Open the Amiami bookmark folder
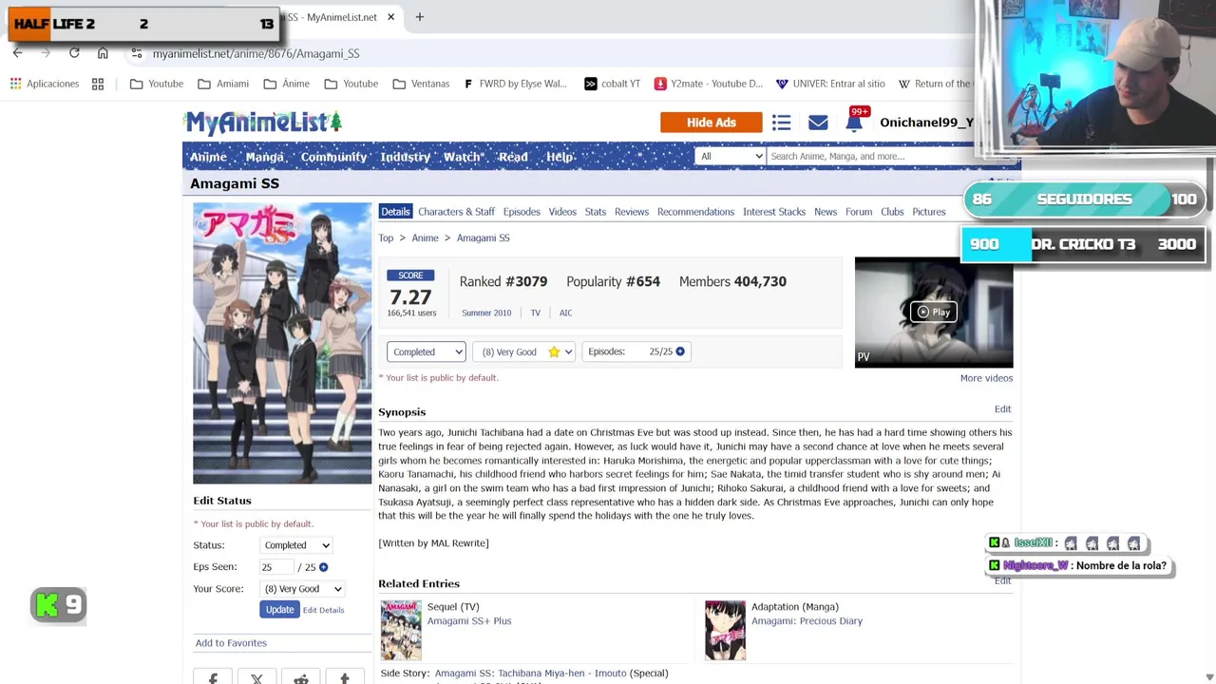 point(223,84)
